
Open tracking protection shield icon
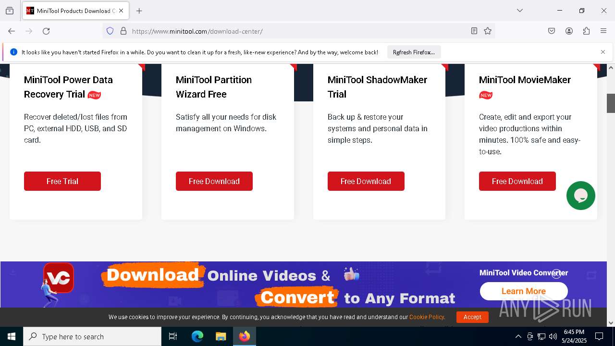click(110, 31)
